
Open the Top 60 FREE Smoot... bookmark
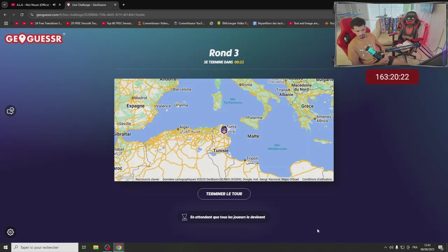[117, 23]
